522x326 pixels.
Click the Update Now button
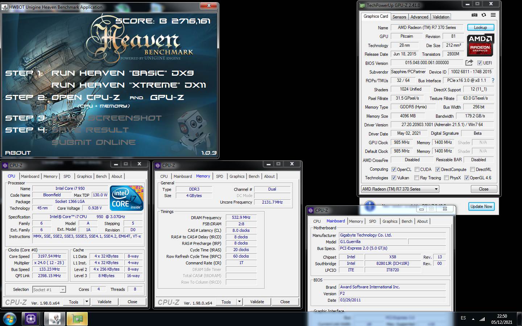[x=481, y=206]
